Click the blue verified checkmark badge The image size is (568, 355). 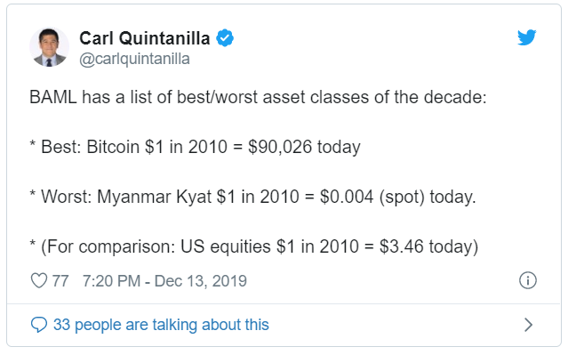tap(225, 38)
